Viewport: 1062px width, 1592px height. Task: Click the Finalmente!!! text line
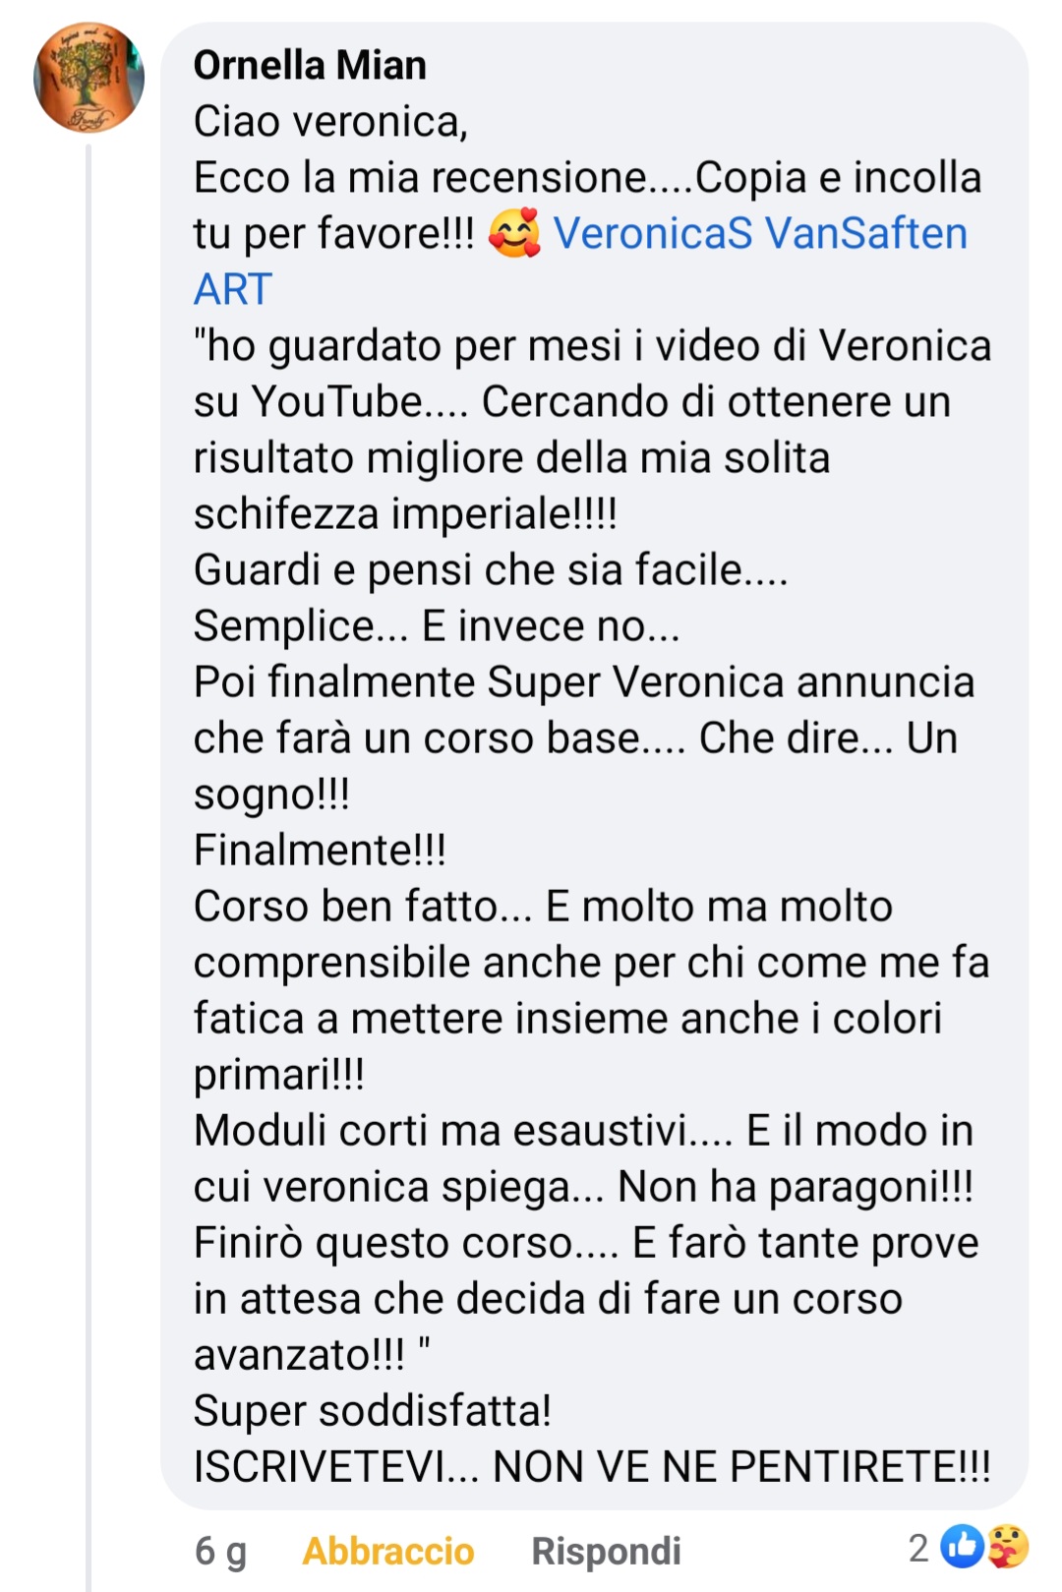pos(320,851)
